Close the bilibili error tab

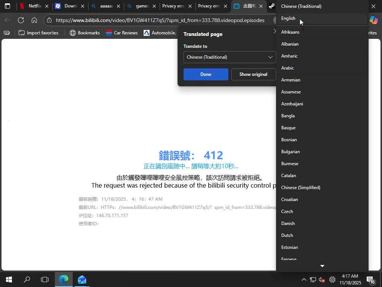click(261, 6)
